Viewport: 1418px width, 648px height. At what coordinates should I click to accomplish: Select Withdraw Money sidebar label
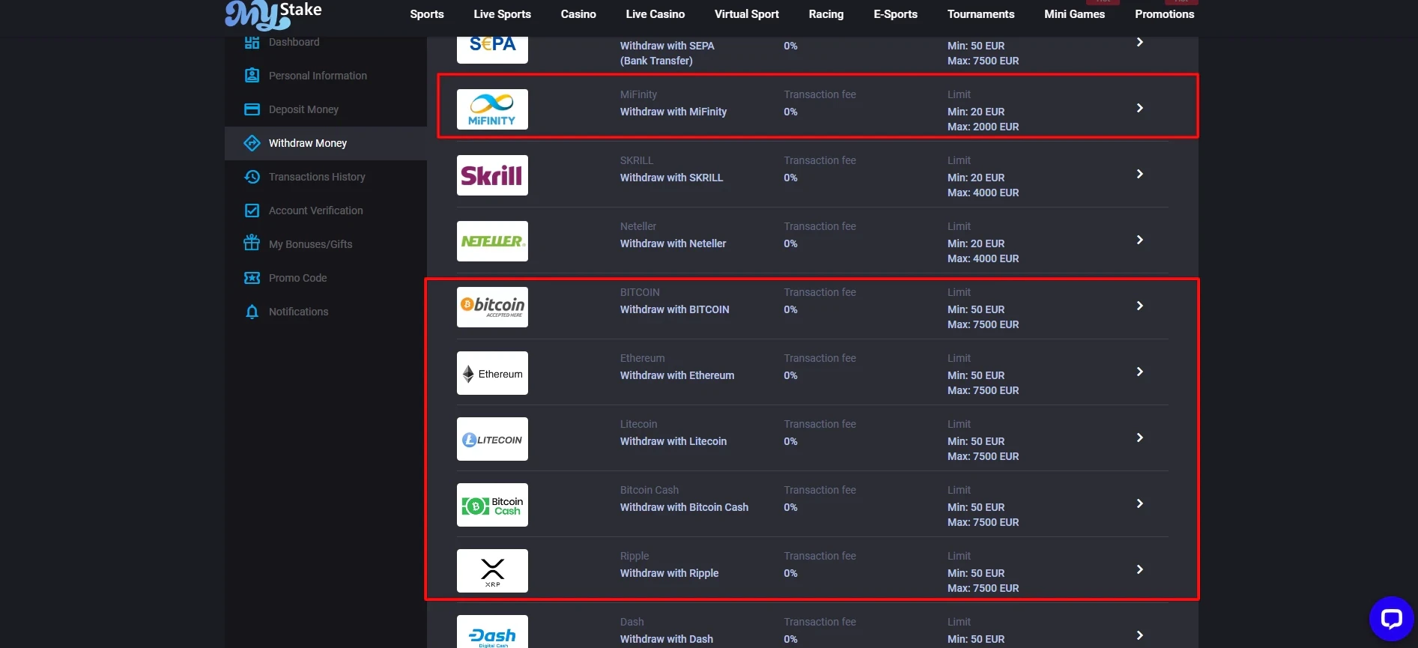tap(308, 143)
